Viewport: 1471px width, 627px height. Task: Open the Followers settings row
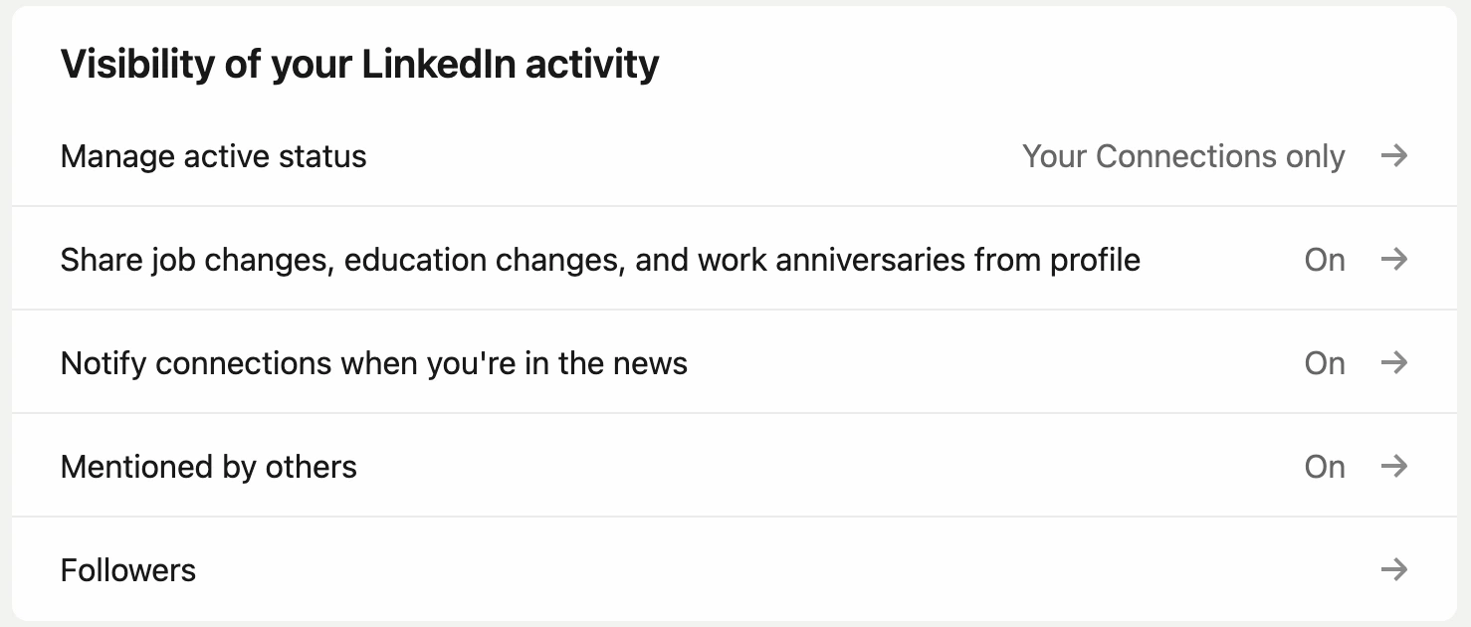pos(128,569)
